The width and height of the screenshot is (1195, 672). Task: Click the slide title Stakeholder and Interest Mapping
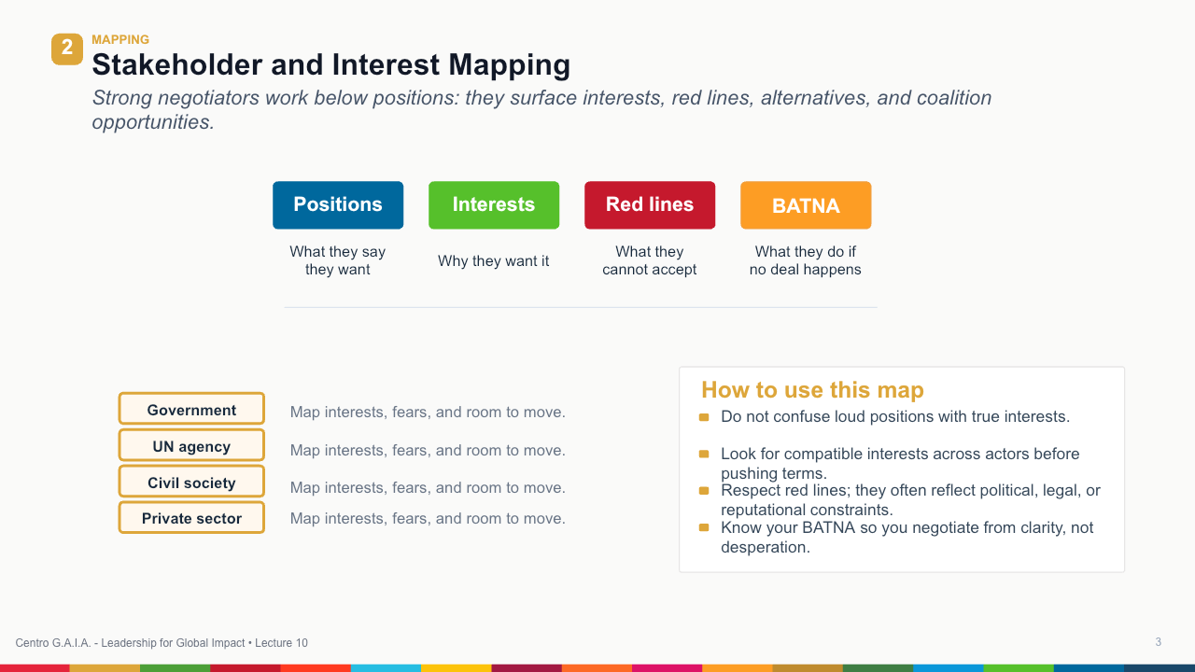(331, 64)
